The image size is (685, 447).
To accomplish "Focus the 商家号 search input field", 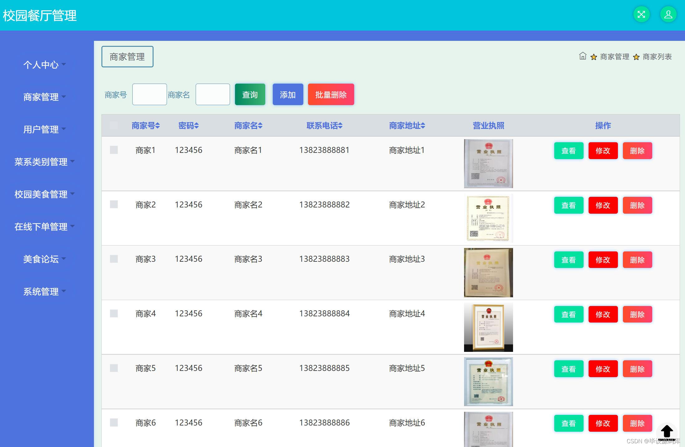I will 149,94.
